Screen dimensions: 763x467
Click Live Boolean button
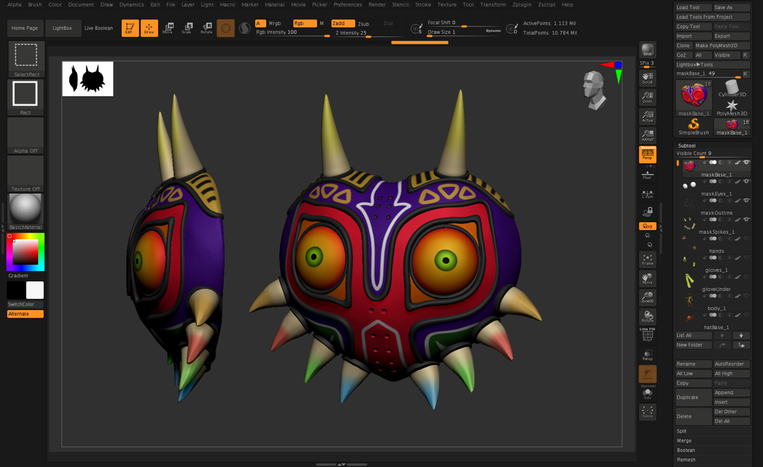[99, 28]
